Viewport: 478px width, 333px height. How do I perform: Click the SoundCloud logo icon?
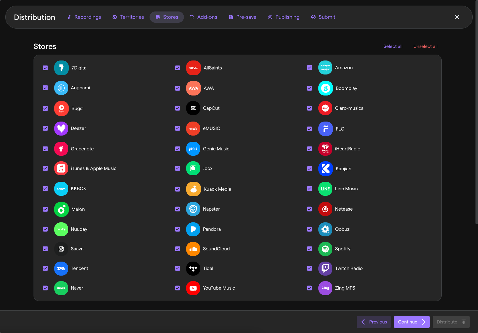[x=193, y=249]
